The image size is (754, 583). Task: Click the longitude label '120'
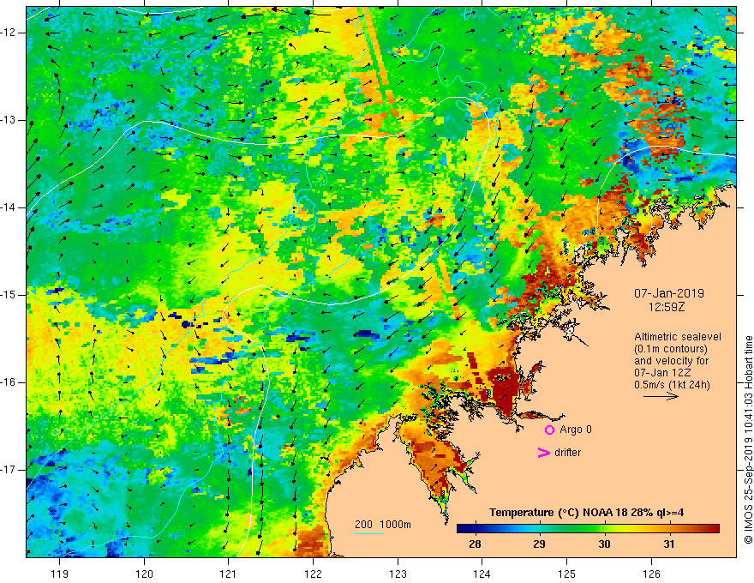tap(144, 574)
